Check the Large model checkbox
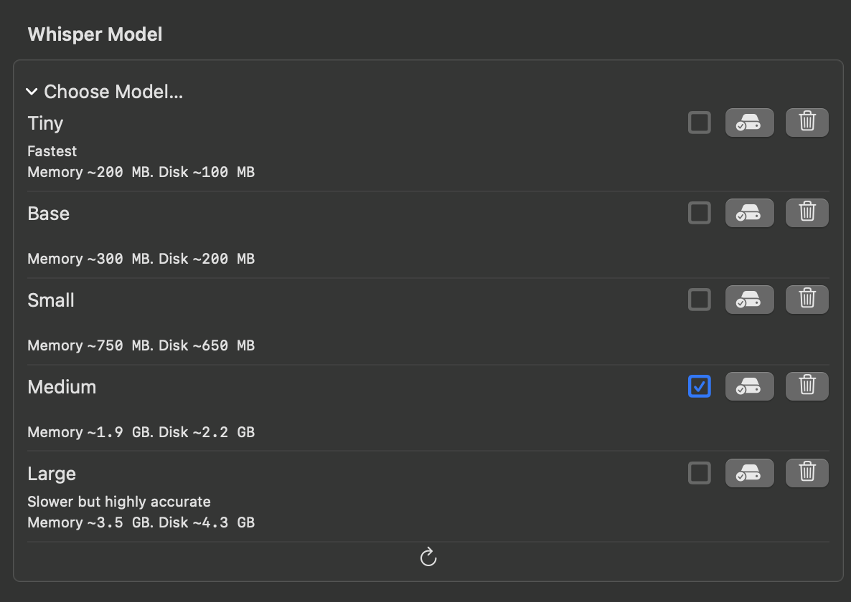The image size is (851, 602). pyautogui.click(x=699, y=473)
